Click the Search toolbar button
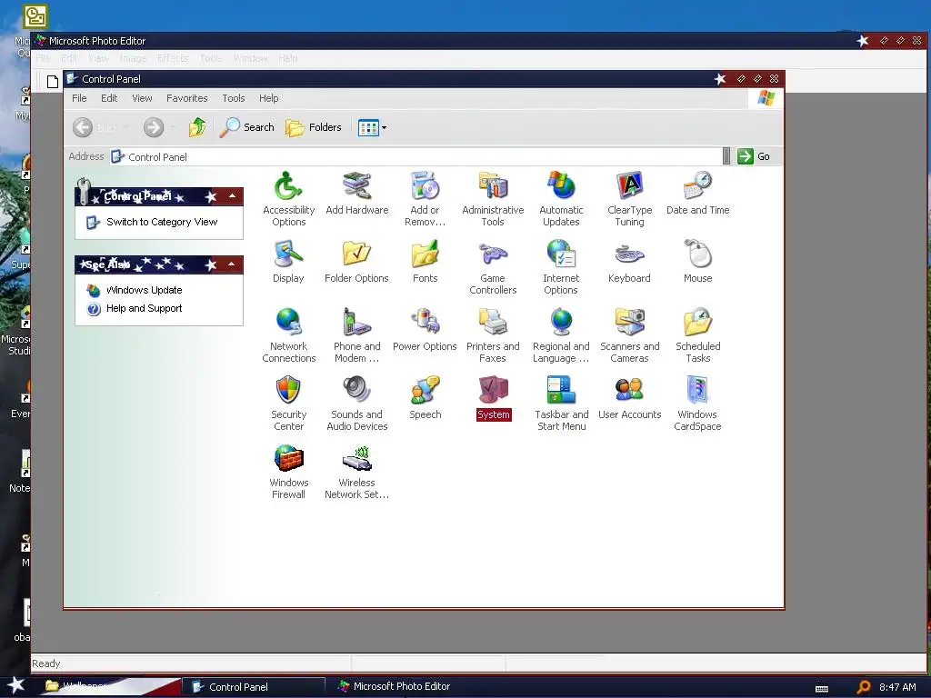The width and height of the screenshot is (931, 698). click(x=247, y=127)
